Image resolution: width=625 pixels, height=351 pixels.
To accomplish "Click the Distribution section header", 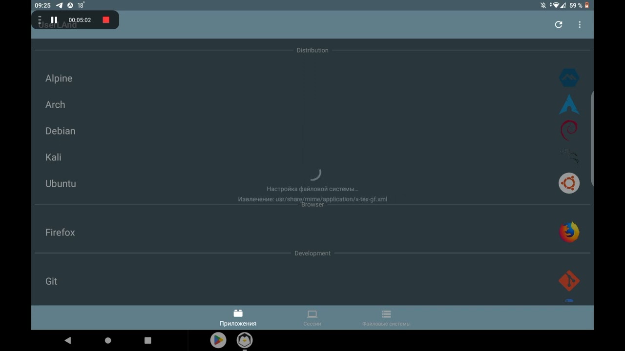I will 312,50.
